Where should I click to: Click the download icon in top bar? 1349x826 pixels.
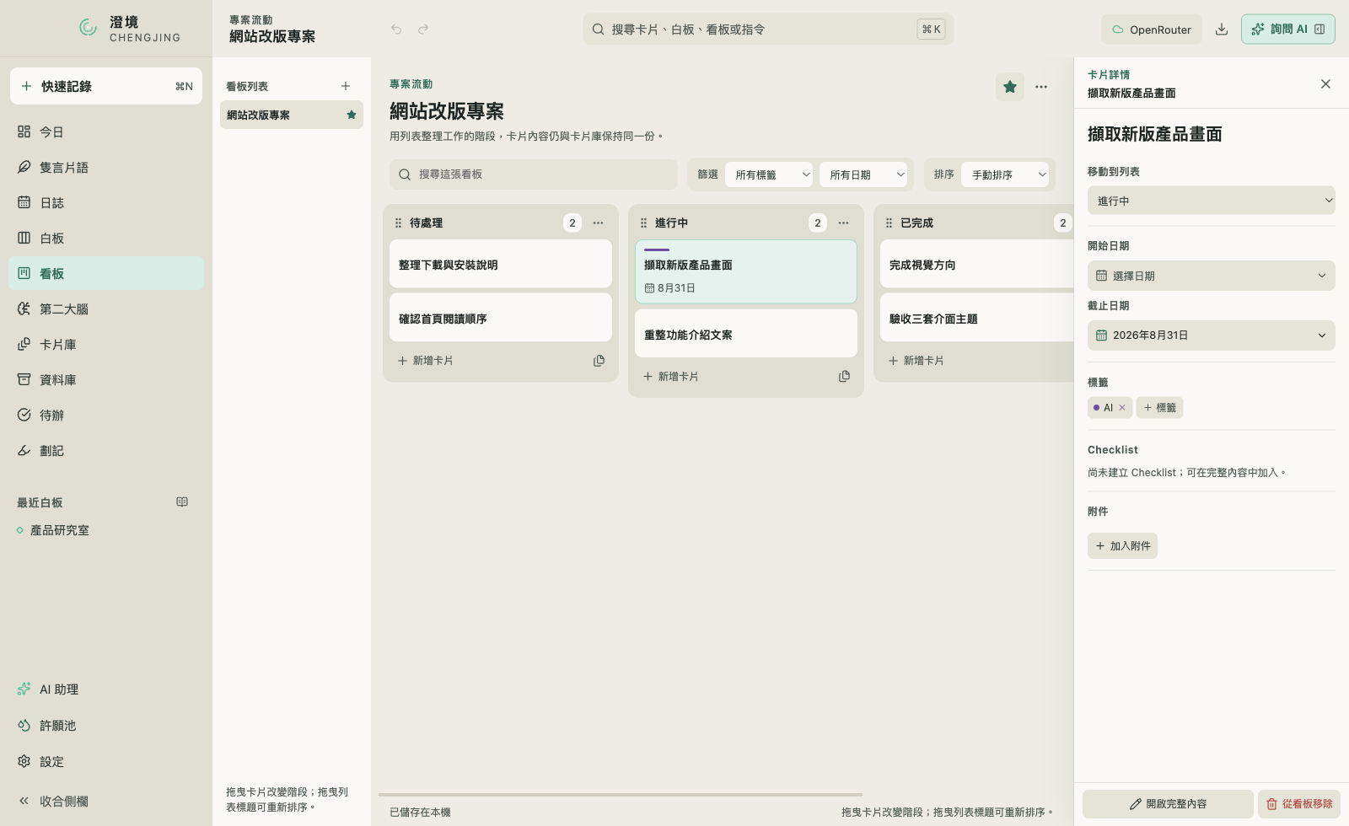point(1221,29)
